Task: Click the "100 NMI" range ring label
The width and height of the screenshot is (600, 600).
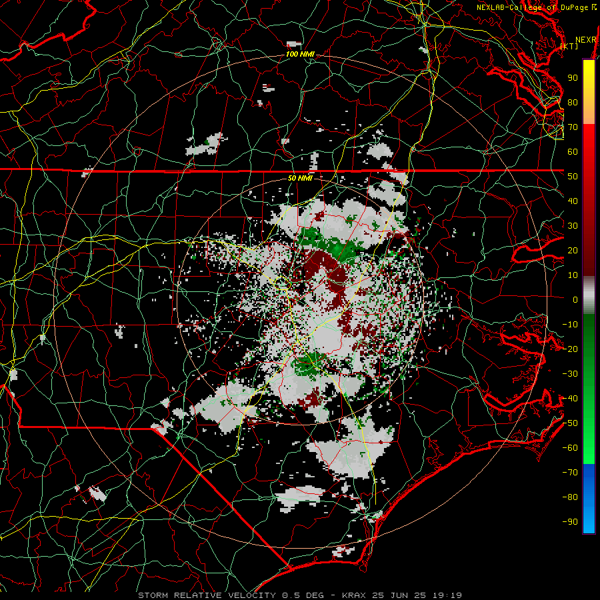Action: pos(301,55)
